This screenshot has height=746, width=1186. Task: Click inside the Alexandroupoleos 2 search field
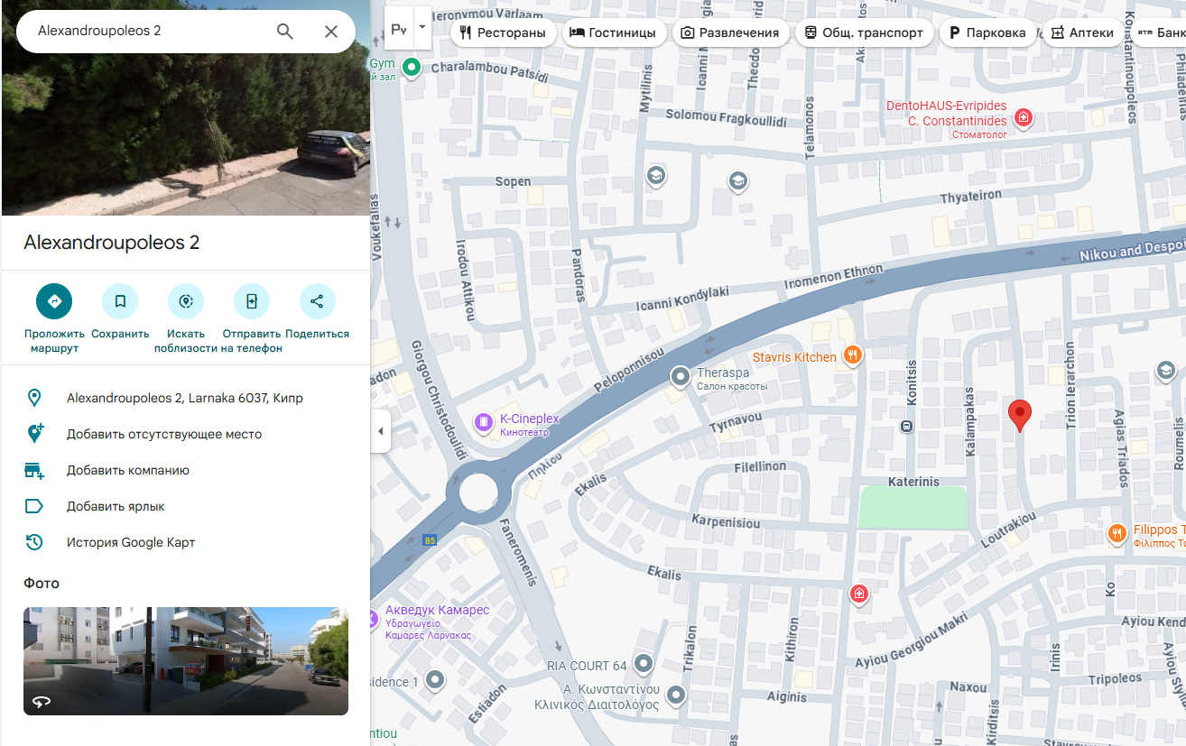click(144, 32)
